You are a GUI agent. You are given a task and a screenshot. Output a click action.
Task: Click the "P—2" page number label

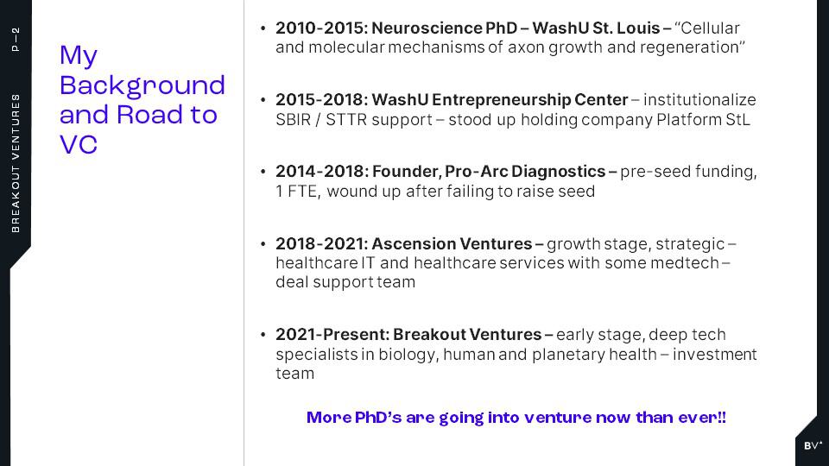pyautogui.click(x=16, y=40)
